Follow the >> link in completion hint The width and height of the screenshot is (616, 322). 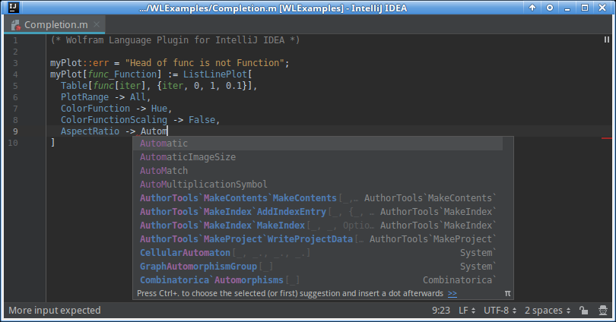tap(452, 293)
